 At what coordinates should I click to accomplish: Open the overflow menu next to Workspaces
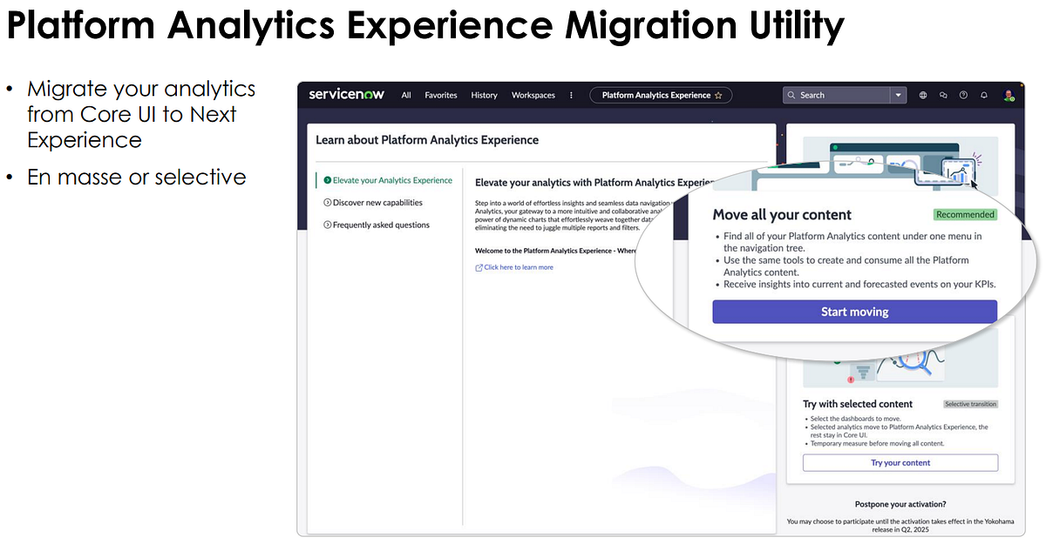pyautogui.click(x=570, y=95)
